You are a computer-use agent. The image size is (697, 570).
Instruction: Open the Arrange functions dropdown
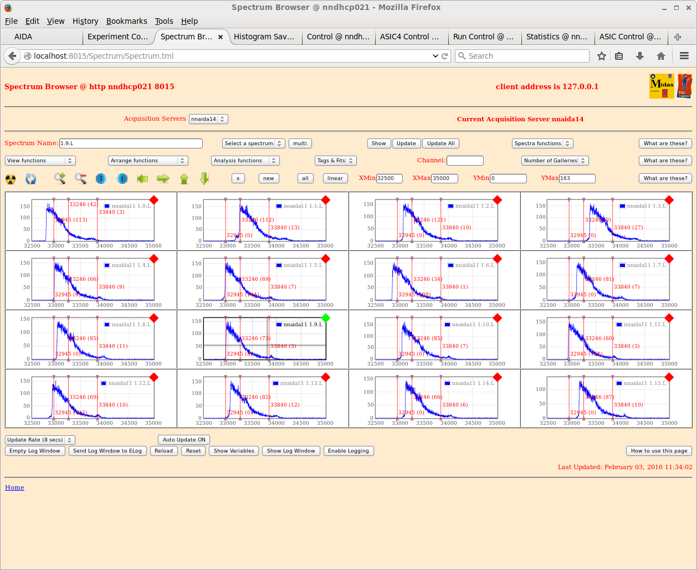click(148, 161)
